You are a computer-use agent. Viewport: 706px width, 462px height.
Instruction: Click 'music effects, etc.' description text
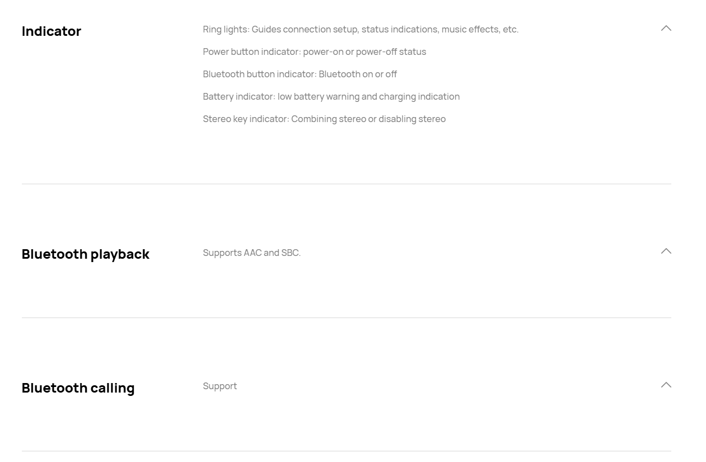[480, 29]
